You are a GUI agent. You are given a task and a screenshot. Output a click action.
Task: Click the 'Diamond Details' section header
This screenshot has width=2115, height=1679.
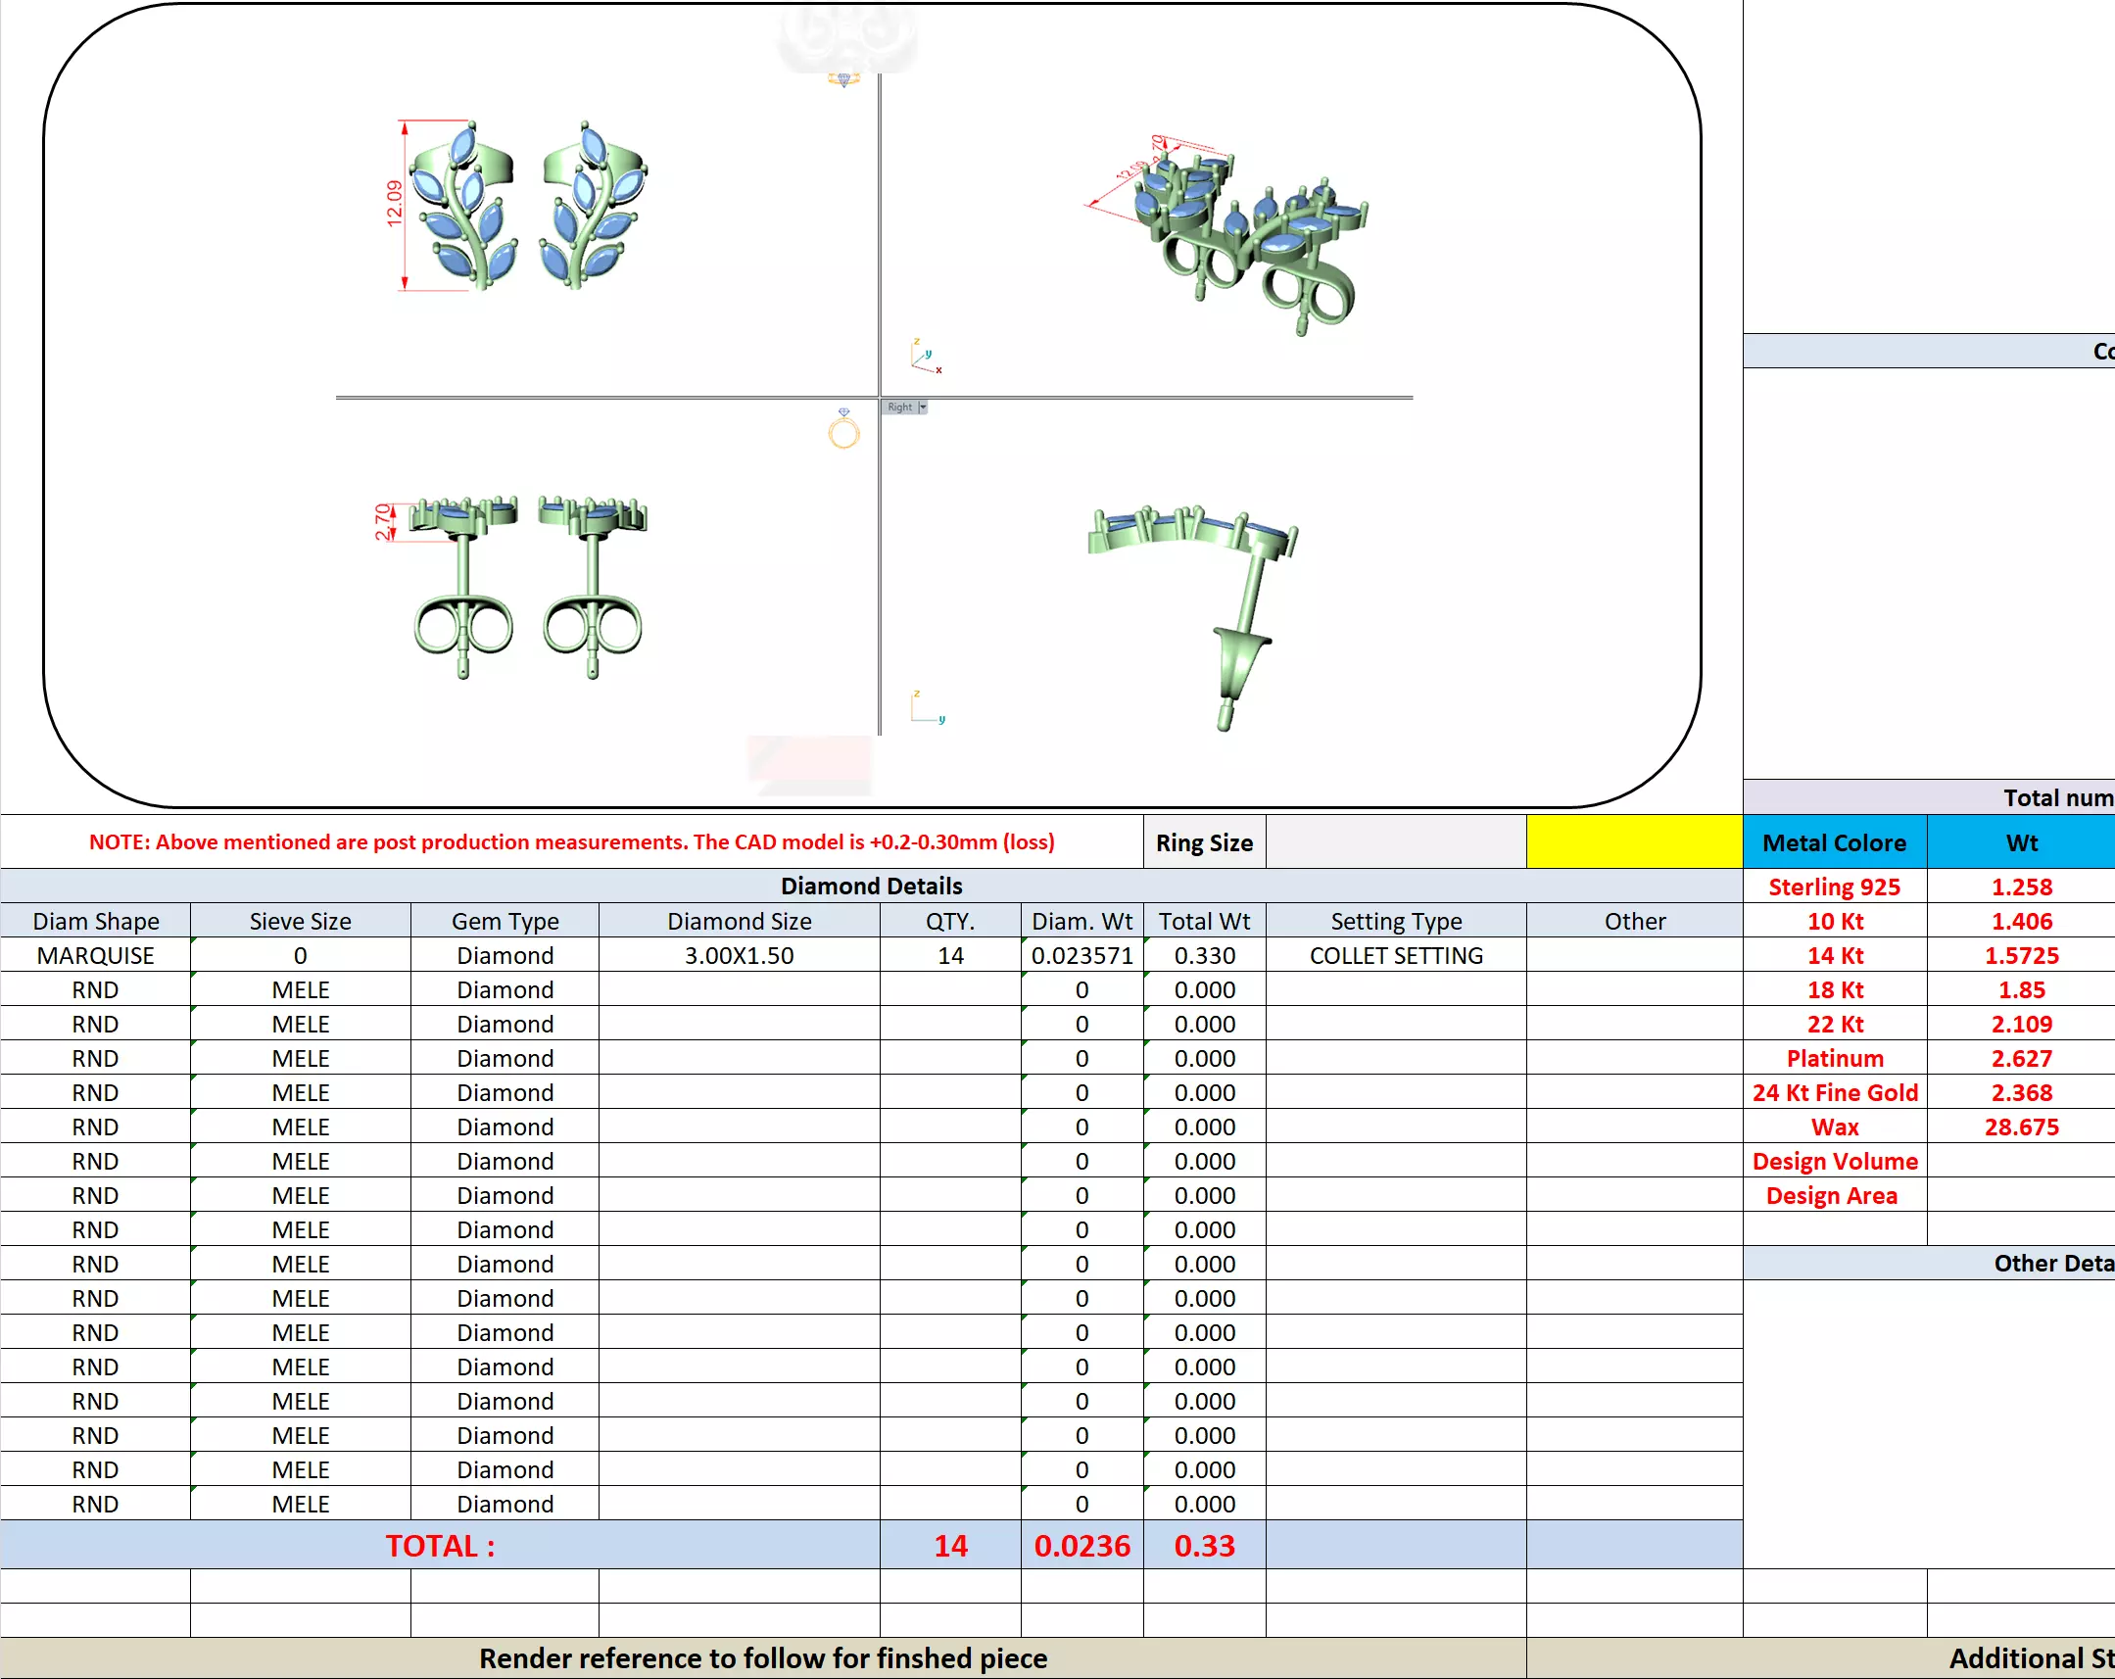click(x=871, y=886)
